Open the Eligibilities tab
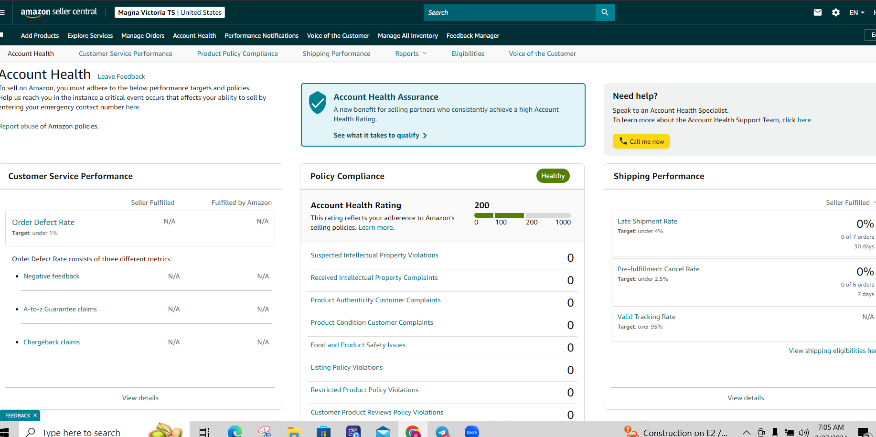Image resolution: width=876 pixels, height=437 pixels. click(x=468, y=53)
